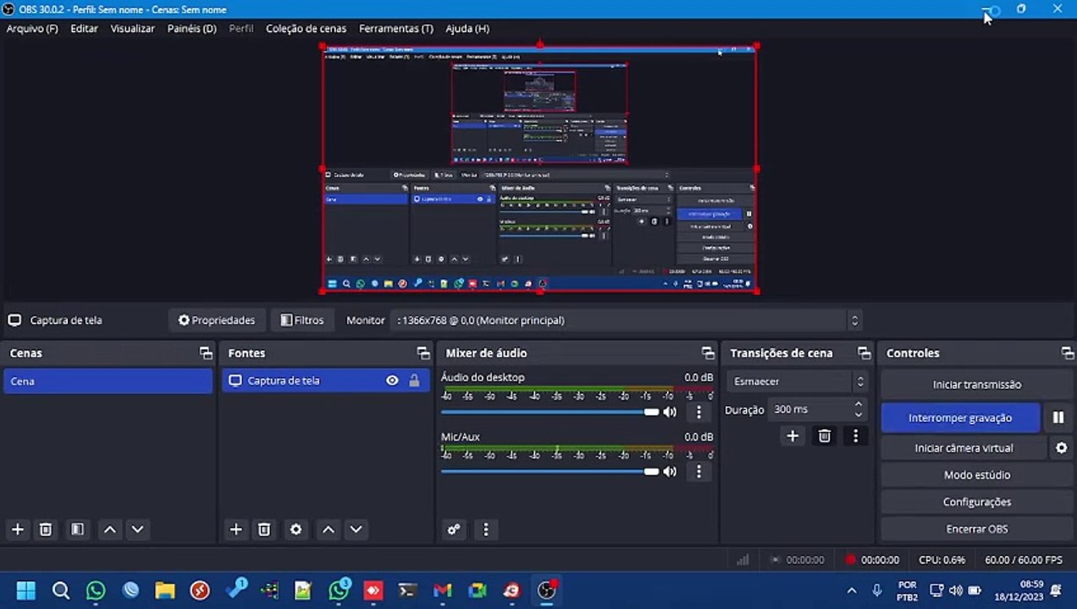Add a new scene with plus icon
The height and width of the screenshot is (609, 1077).
(18, 529)
